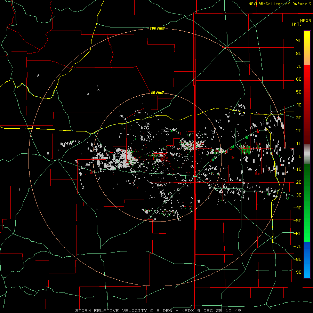Click the -10 knot value on the scale
313x313 pixels.
(x=297, y=169)
